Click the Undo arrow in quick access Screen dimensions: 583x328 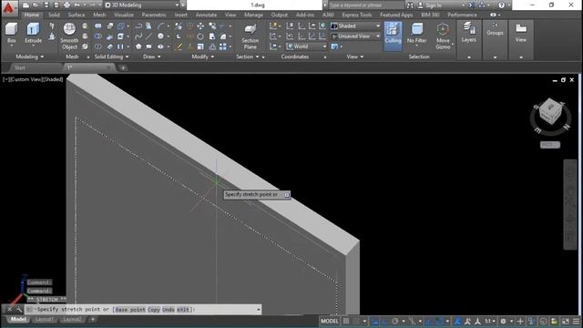pyautogui.click(x=77, y=5)
